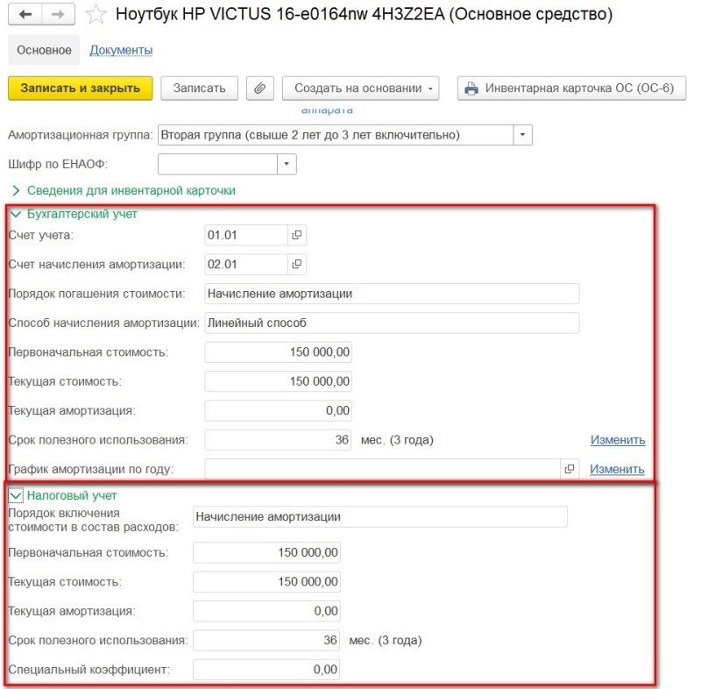Click Изменить link for График амортизации
Viewport: 701px width, 689px height.
[x=617, y=469]
